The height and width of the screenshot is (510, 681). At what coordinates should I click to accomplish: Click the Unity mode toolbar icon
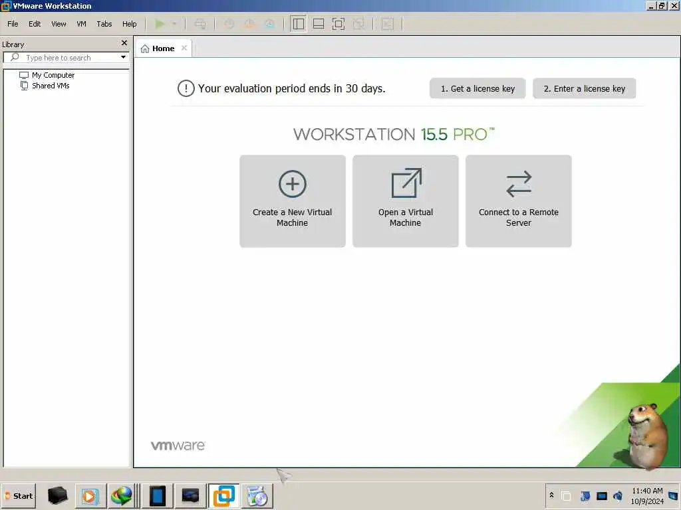point(358,24)
